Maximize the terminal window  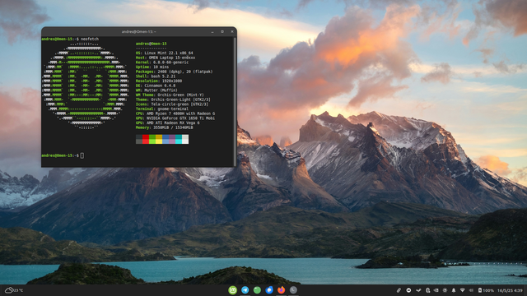point(222,32)
